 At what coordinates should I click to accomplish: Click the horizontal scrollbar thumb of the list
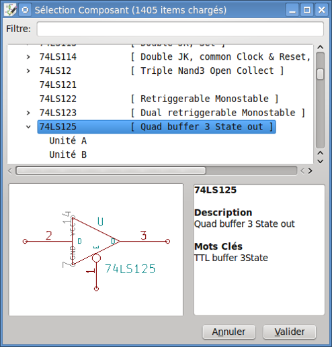(x=111, y=171)
